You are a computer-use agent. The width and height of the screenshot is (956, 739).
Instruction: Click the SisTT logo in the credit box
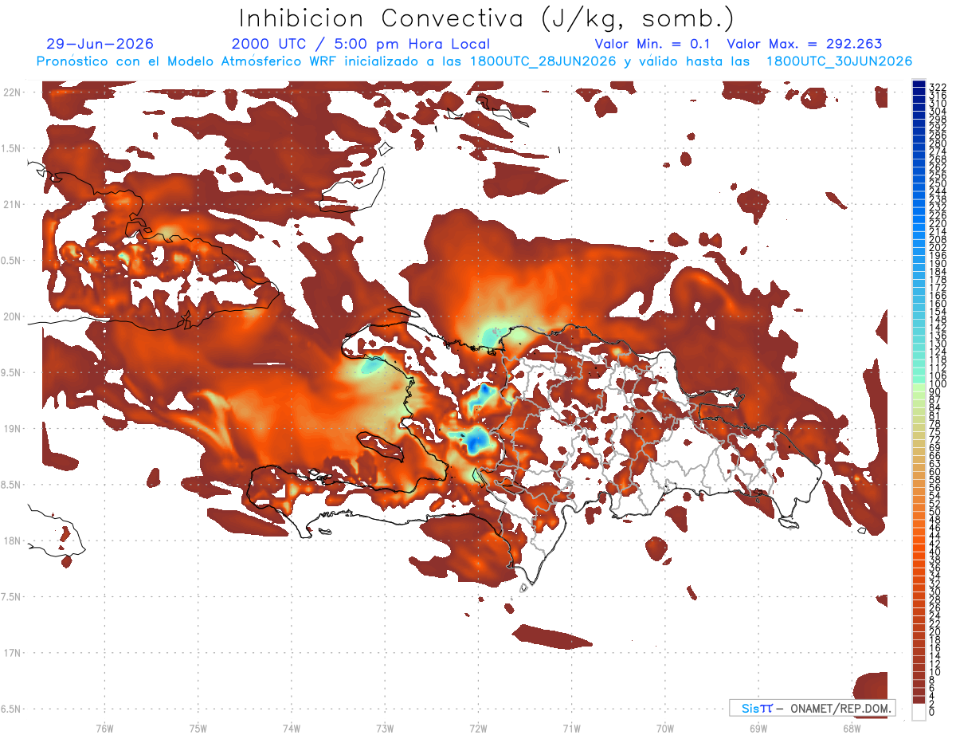[x=757, y=708]
